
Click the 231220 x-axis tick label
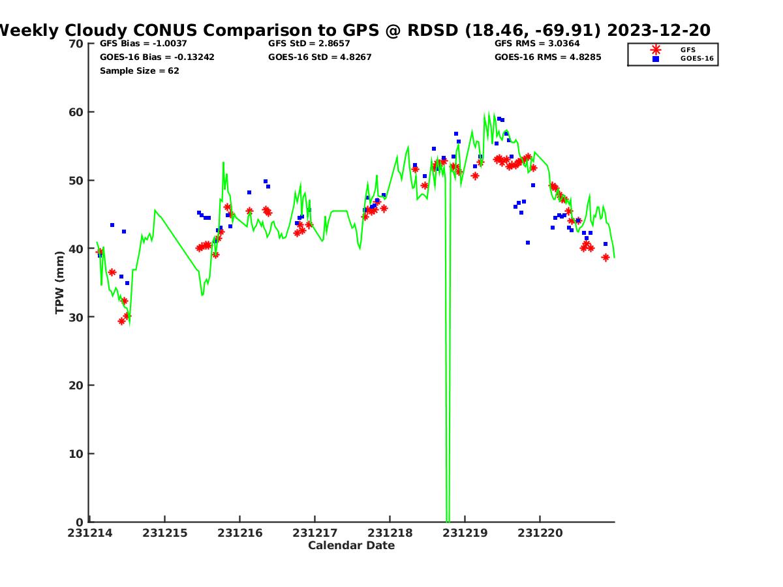[x=540, y=533]
